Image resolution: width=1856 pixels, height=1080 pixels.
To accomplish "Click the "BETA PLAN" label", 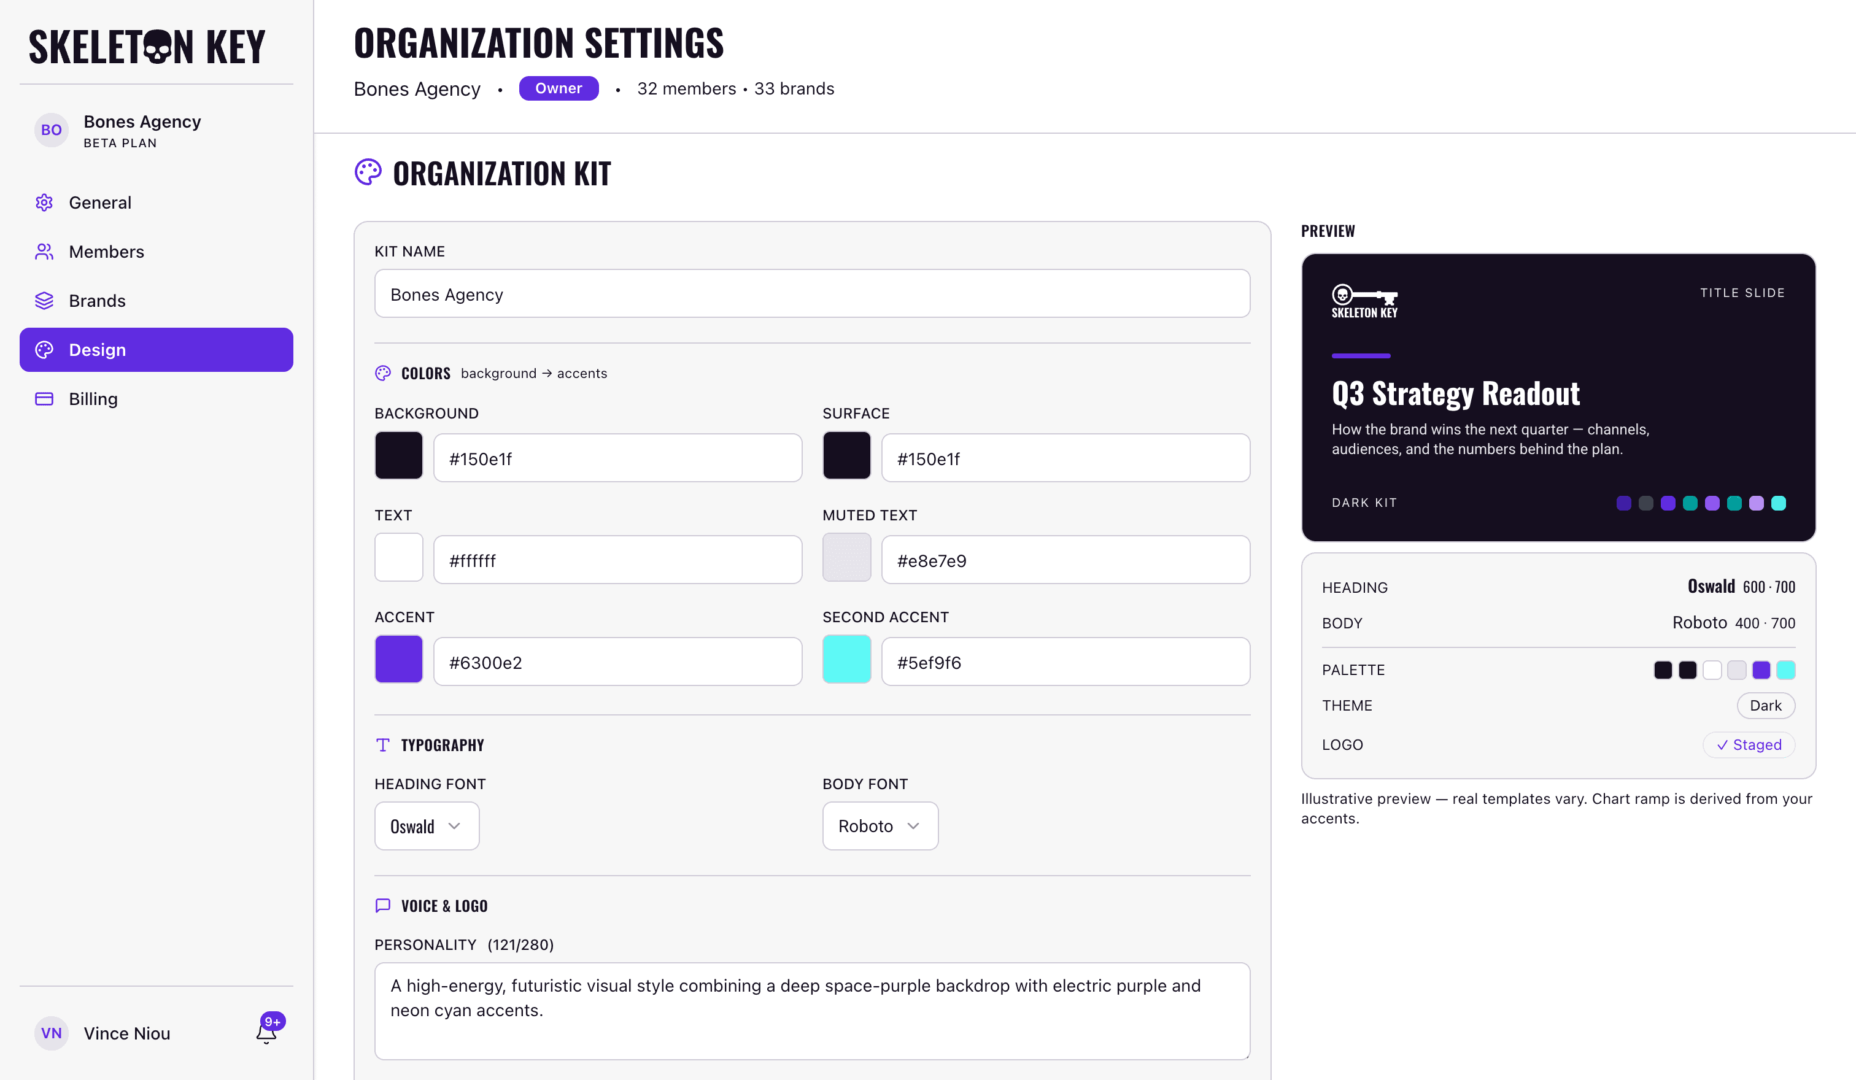I will point(120,143).
